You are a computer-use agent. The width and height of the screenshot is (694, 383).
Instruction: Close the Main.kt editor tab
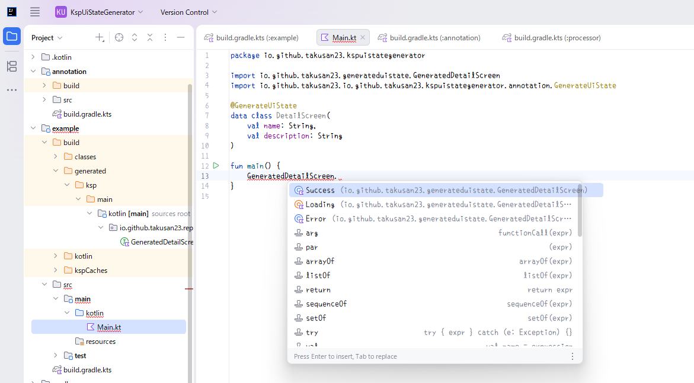coord(363,37)
